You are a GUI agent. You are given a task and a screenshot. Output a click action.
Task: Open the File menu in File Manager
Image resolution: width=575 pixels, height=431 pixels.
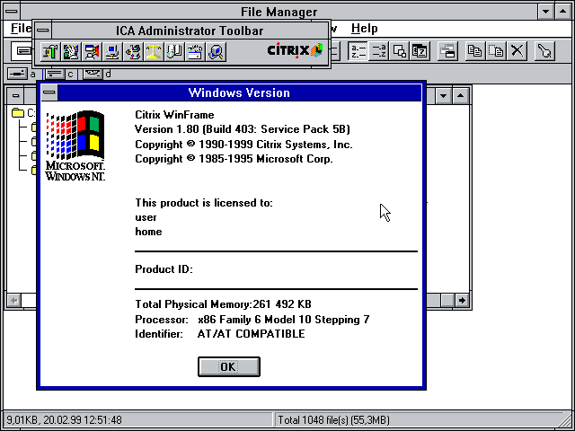(x=21, y=28)
